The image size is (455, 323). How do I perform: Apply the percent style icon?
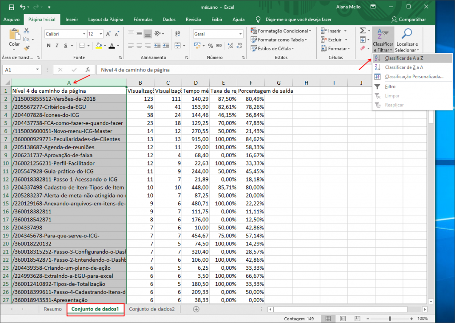[x=211, y=46]
